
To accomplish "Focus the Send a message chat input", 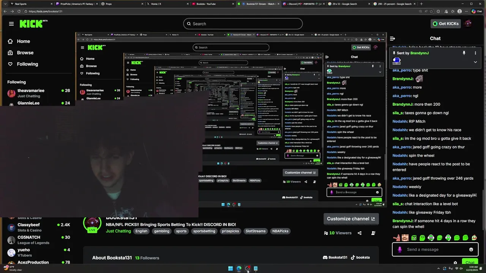I will [435, 249].
